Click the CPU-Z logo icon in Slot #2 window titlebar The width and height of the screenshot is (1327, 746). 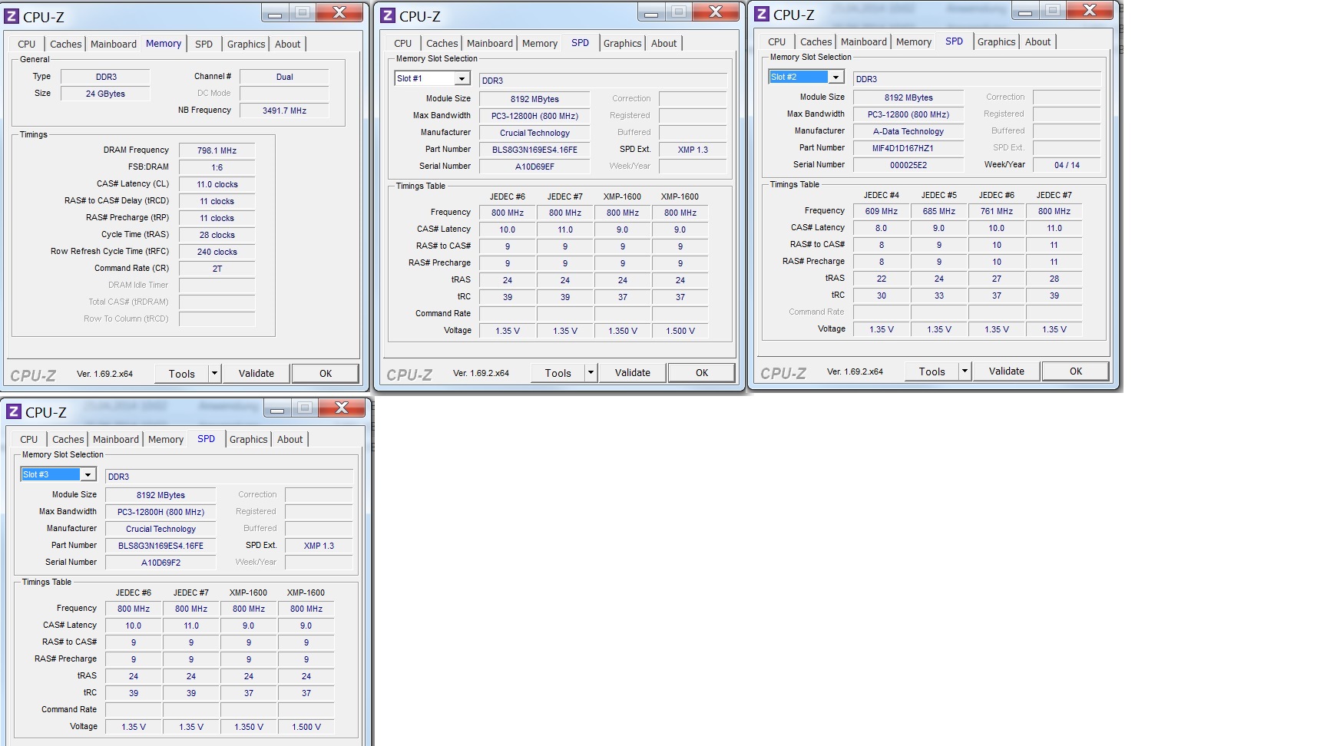tap(762, 14)
